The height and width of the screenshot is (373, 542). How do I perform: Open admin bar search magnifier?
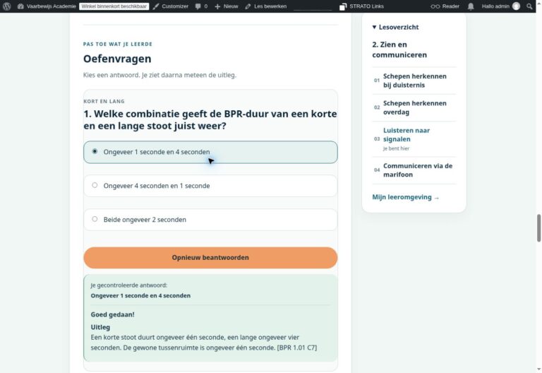[529, 6]
